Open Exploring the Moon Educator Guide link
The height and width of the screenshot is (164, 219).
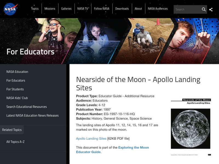click(113, 150)
